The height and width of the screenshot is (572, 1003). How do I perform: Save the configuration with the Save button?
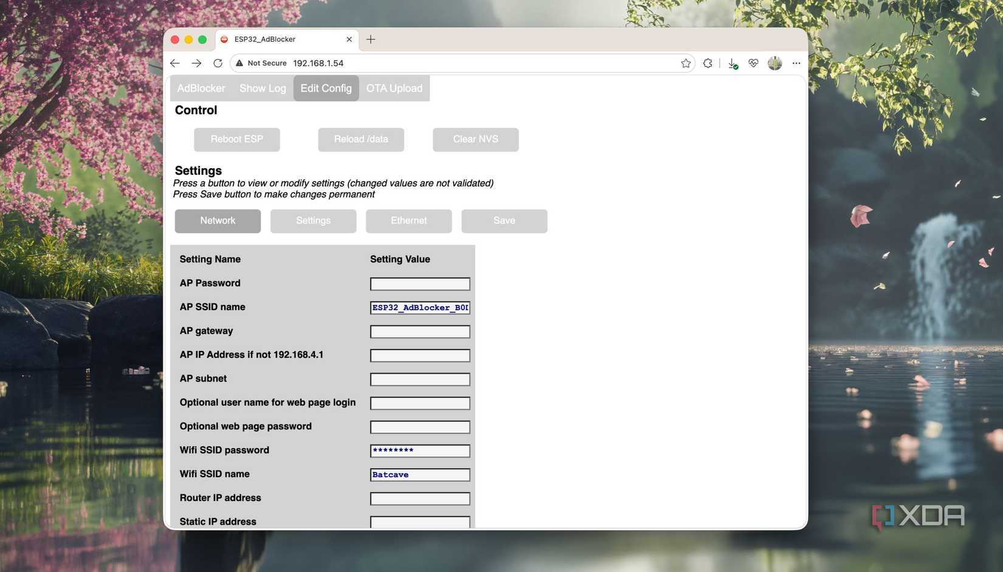[504, 221]
